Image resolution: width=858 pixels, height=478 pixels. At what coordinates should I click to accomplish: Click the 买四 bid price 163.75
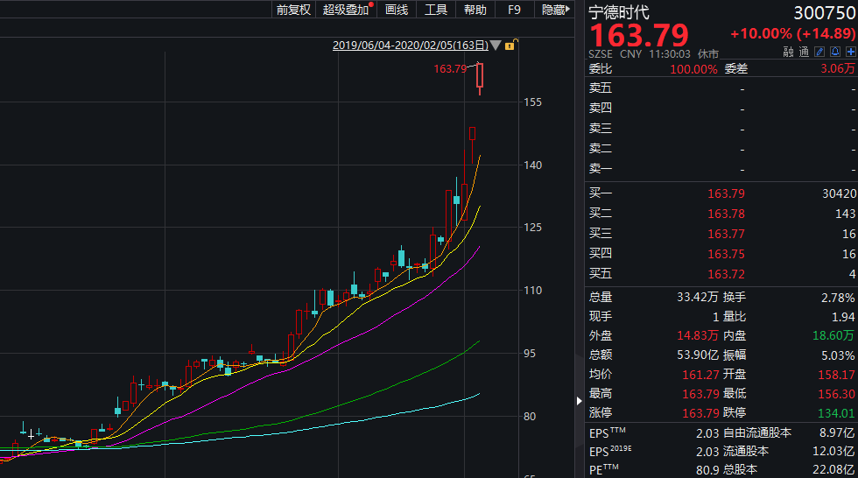726,254
